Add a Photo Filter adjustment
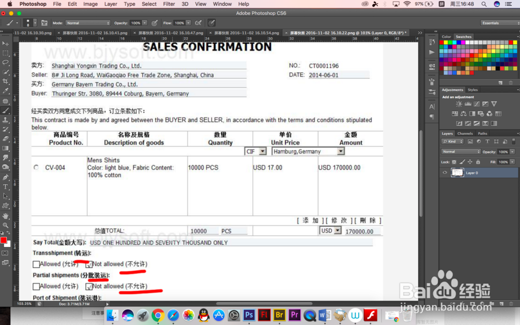 point(480,114)
